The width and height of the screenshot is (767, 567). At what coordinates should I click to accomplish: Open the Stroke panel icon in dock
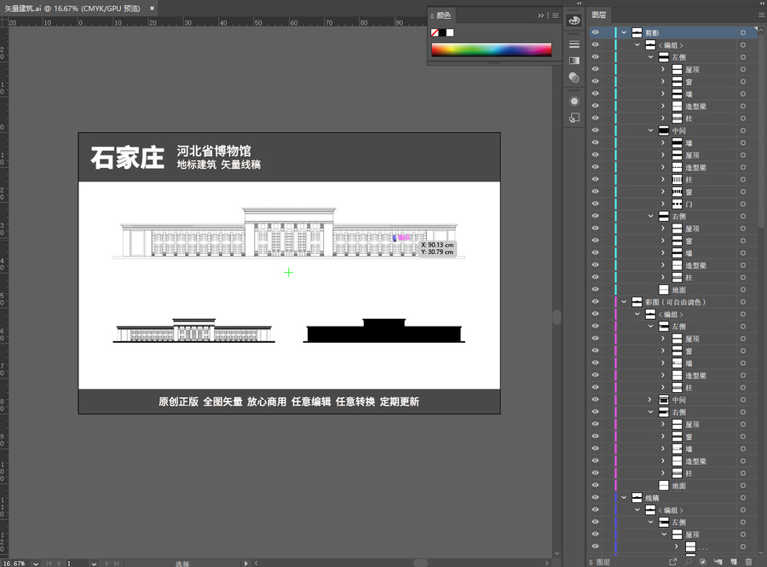pyautogui.click(x=574, y=44)
